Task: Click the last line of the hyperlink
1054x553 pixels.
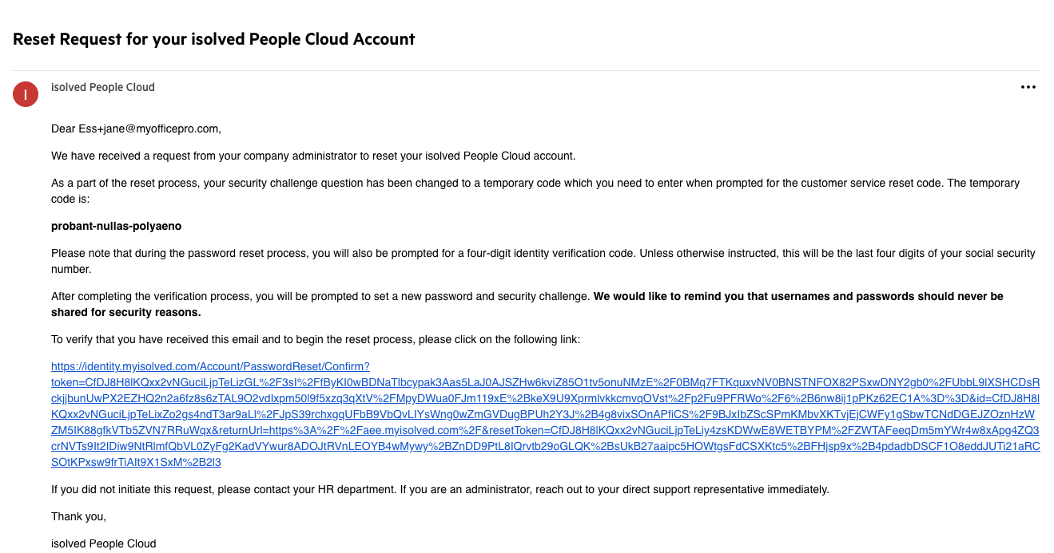Action: pos(137,462)
